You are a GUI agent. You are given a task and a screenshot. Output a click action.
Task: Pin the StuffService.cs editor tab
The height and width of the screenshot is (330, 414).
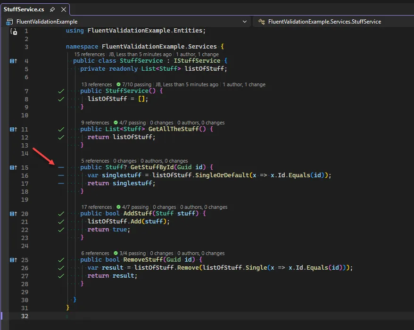tap(52, 8)
